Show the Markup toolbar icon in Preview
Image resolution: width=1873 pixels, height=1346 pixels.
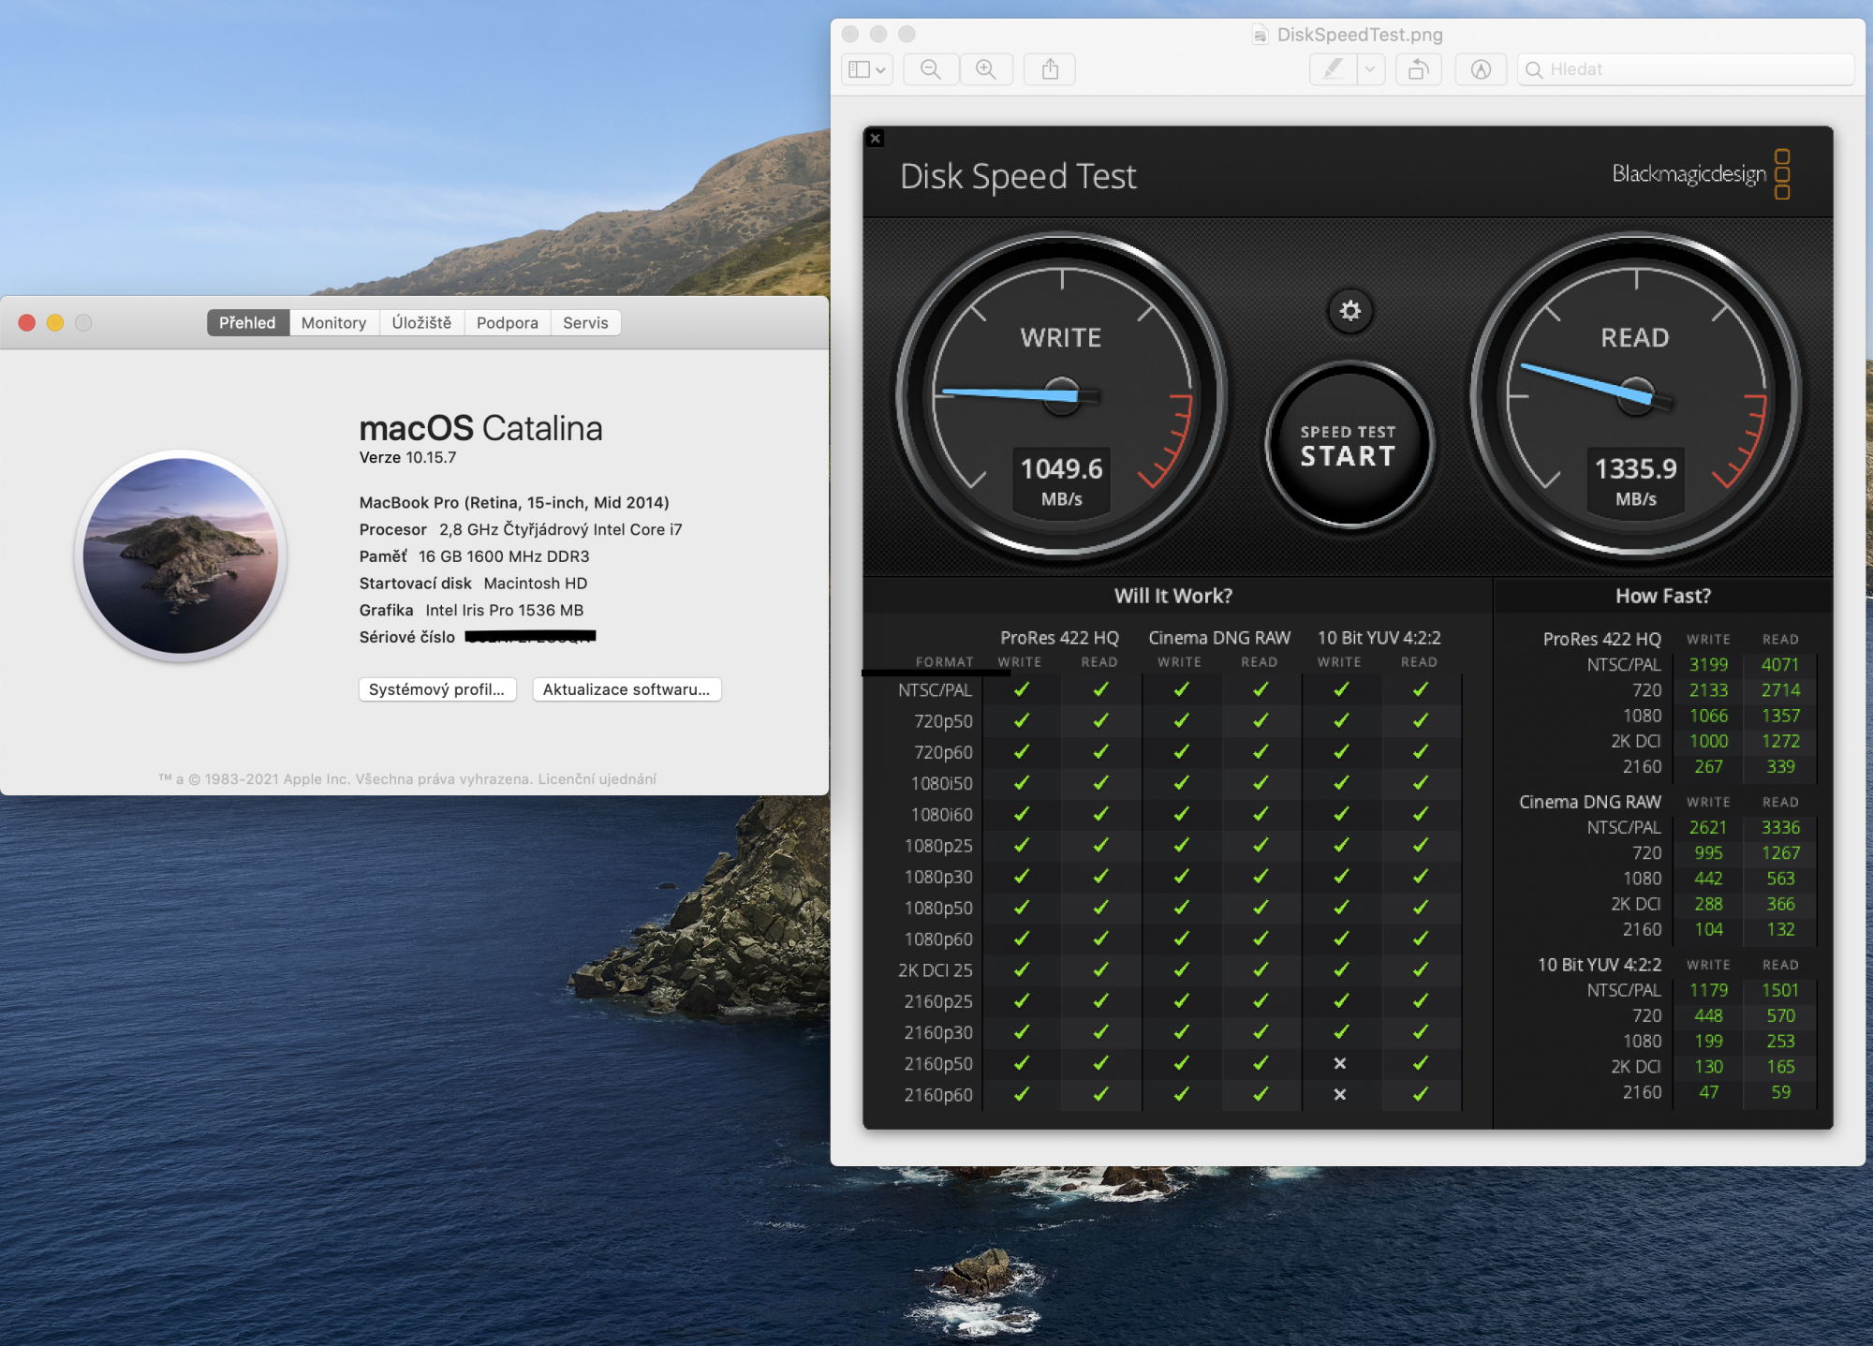coord(1481,69)
